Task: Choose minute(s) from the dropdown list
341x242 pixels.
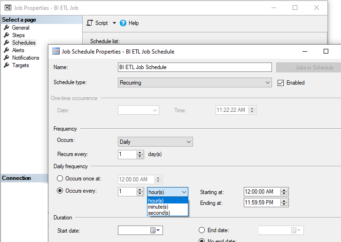Action: click(x=168, y=207)
